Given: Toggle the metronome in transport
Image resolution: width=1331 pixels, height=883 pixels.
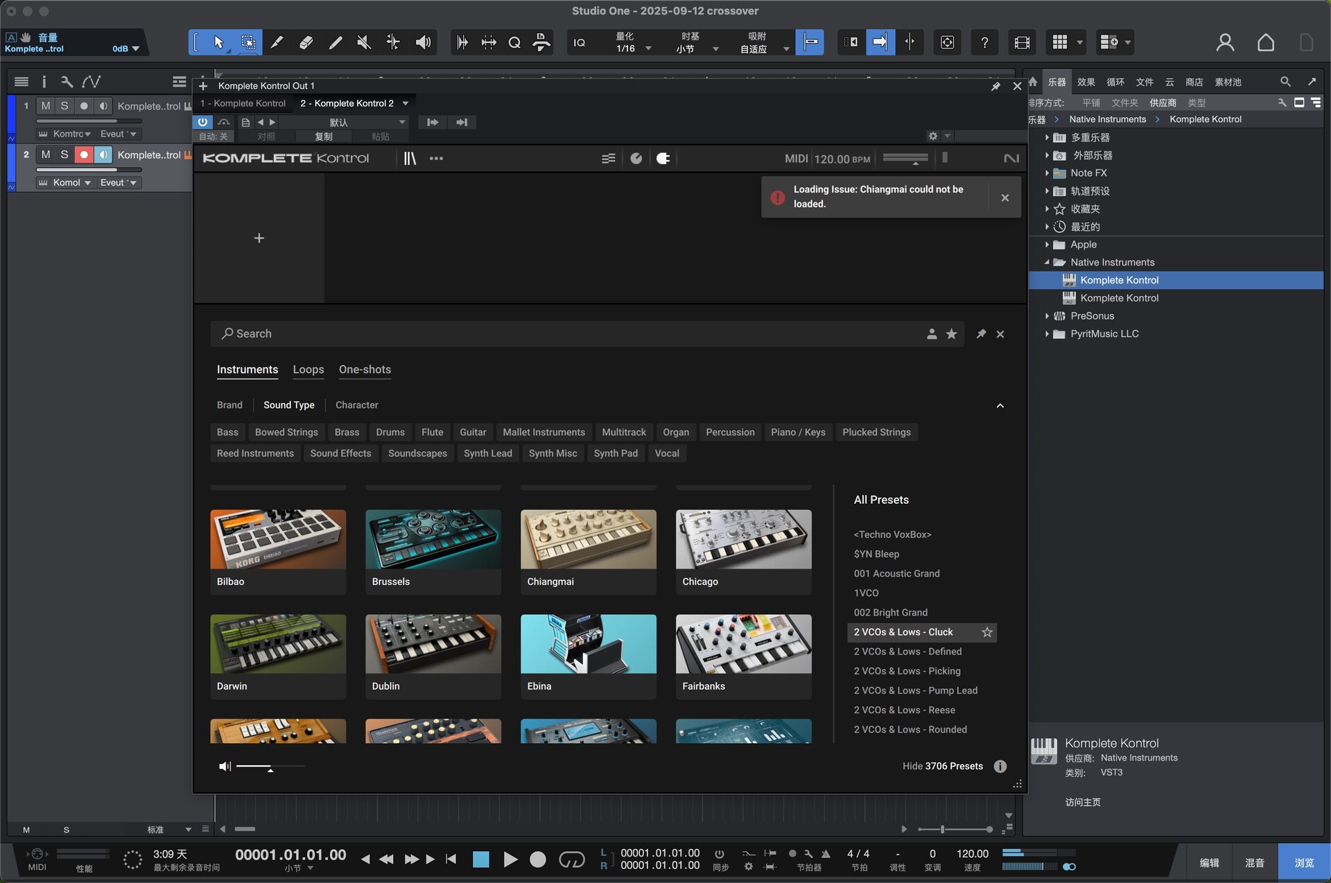Looking at the screenshot, I should pyautogui.click(x=826, y=854).
